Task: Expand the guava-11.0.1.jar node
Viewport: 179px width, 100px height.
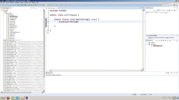Action: click(x=3, y=59)
